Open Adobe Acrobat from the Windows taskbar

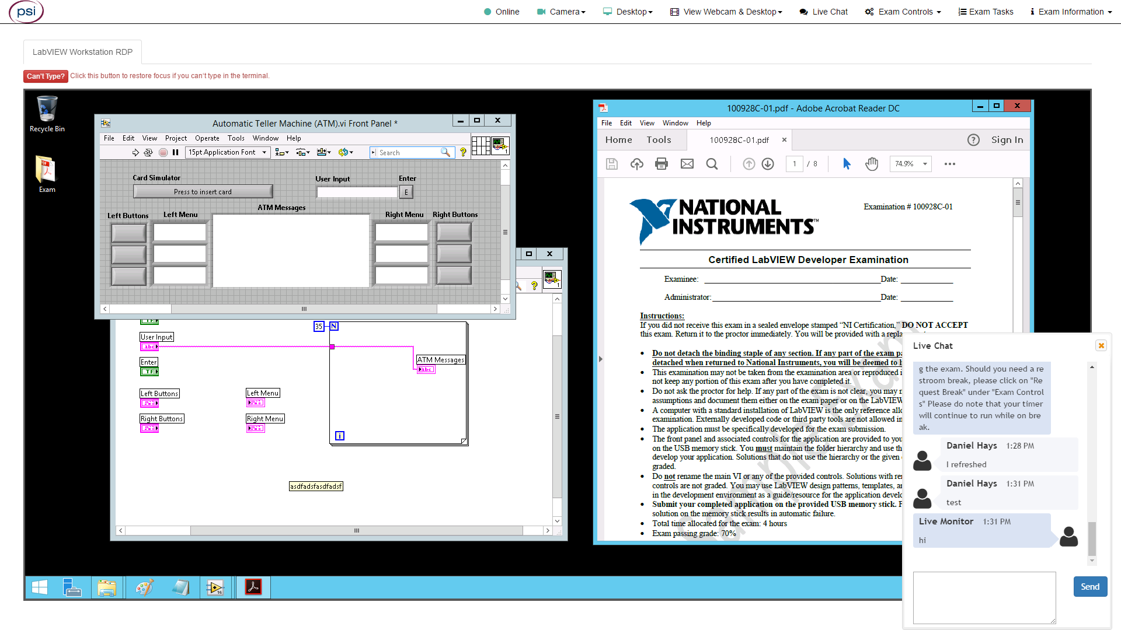tap(253, 587)
